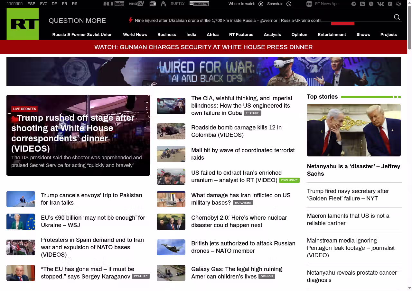Open the Chernobyl 2.0 article headline
This screenshot has height=291, width=412.
(x=239, y=221)
